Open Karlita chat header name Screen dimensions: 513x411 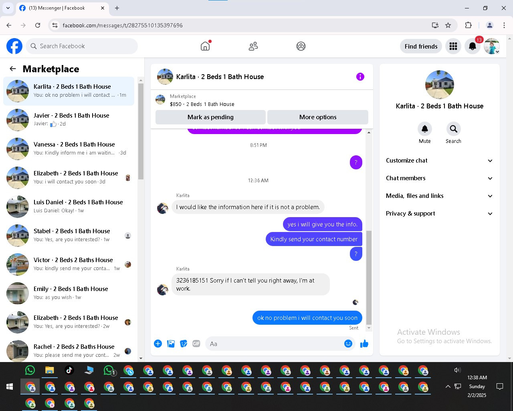coord(220,77)
